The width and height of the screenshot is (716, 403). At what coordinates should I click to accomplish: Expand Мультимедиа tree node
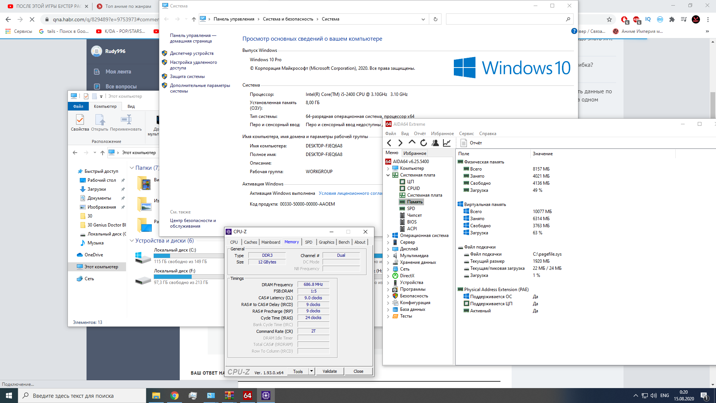pyautogui.click(x=388, y=256)
